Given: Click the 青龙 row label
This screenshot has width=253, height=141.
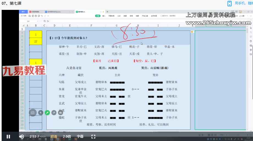Looking at the screenshot, I should coord(62,96).
